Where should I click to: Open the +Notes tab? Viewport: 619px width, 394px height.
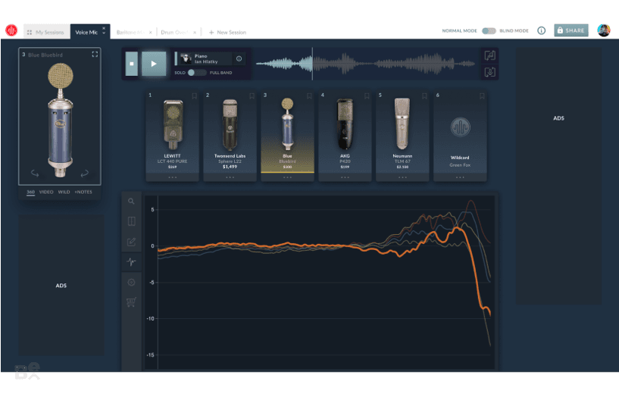[x=83, y=192]
